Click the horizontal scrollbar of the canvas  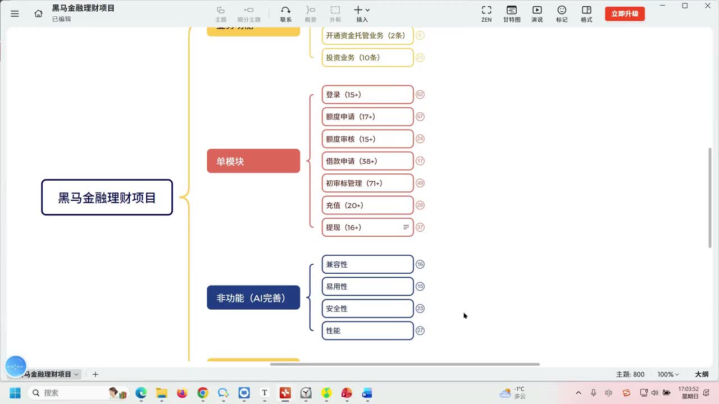405,364
